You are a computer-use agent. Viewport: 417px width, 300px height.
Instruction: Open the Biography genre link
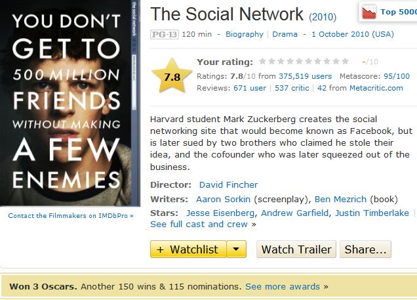[x=244, y=34]
